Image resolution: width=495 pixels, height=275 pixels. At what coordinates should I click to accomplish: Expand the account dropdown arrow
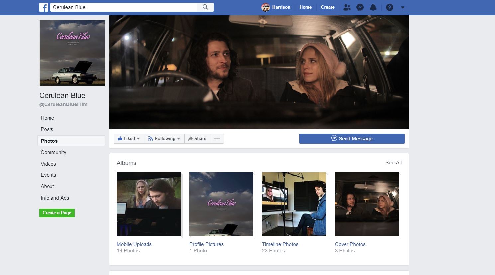(x=403, y=7)
